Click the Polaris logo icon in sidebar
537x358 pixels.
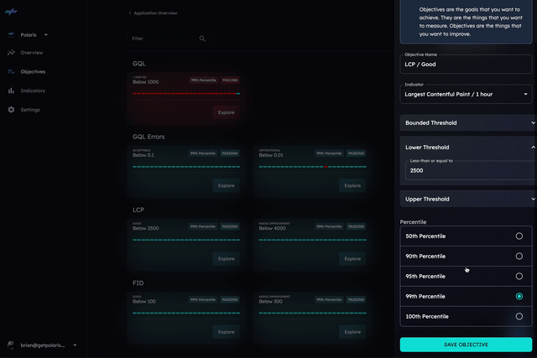pyautogui.click(x=11, y=13)
